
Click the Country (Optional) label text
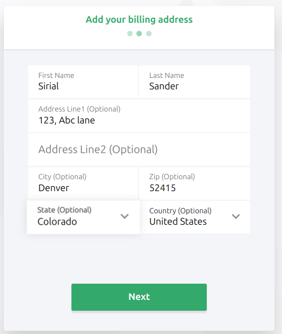click(180, 211)
